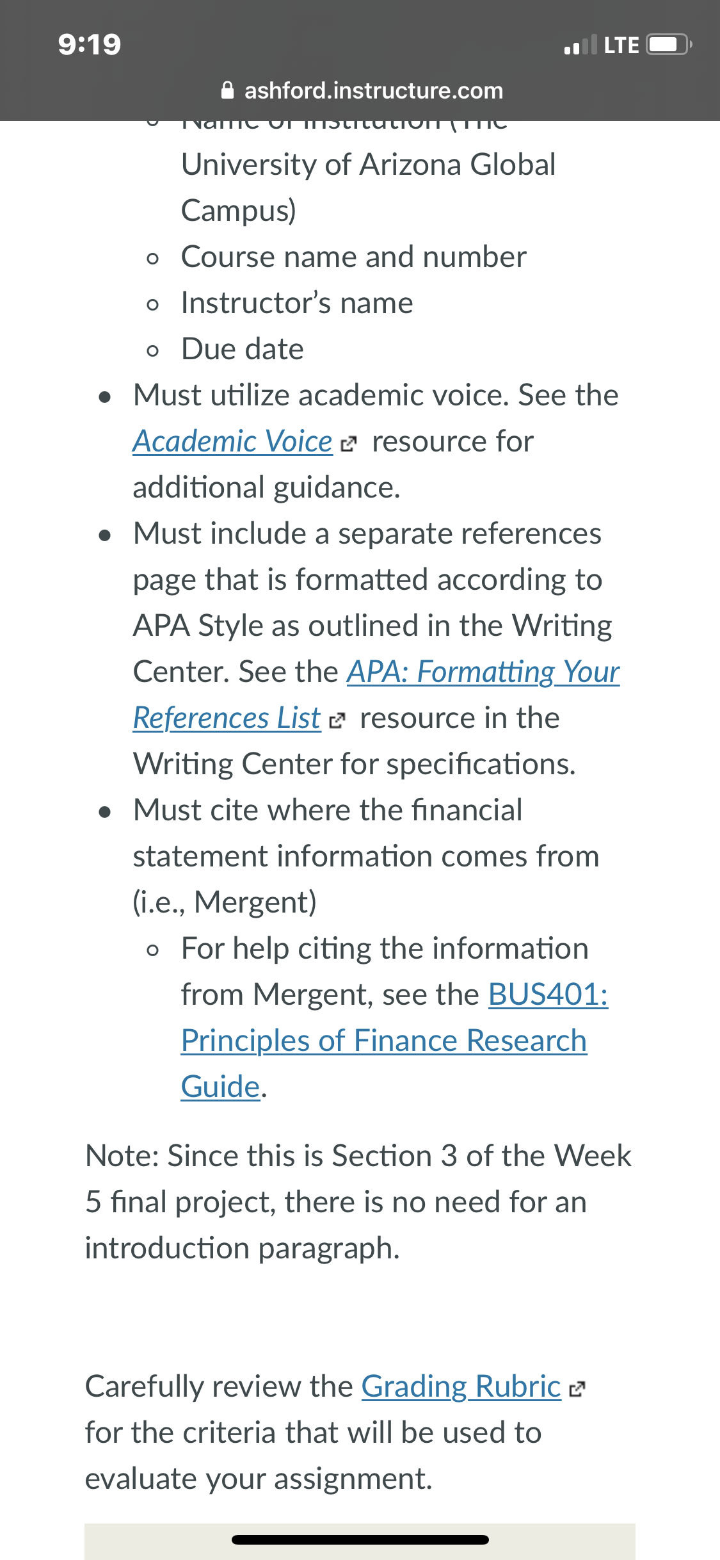720x1560 pixels.
Task: Open APA: Formatting Your link
Action: click(483, 672)
